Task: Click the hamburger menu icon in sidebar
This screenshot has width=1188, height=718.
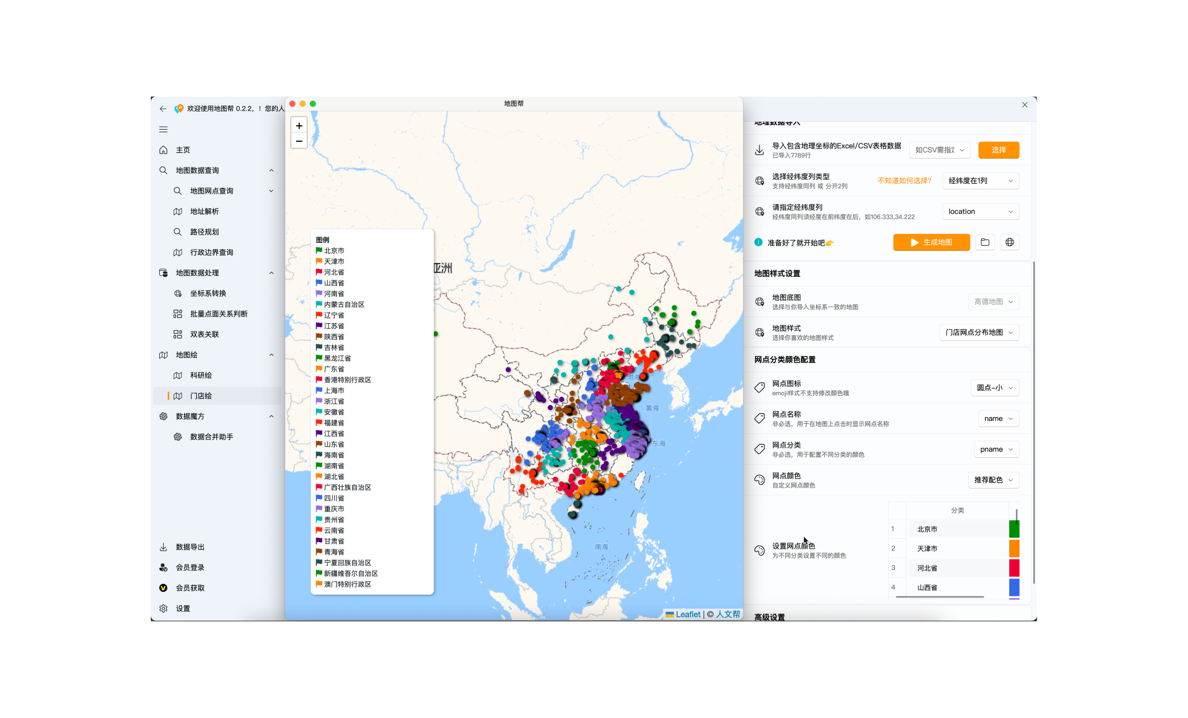Action: point(163,130)
